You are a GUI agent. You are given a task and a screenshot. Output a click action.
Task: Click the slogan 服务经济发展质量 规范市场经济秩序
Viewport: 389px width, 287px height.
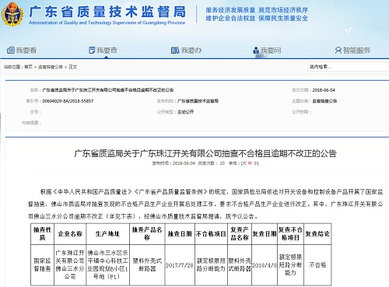(x=257, y=10)
